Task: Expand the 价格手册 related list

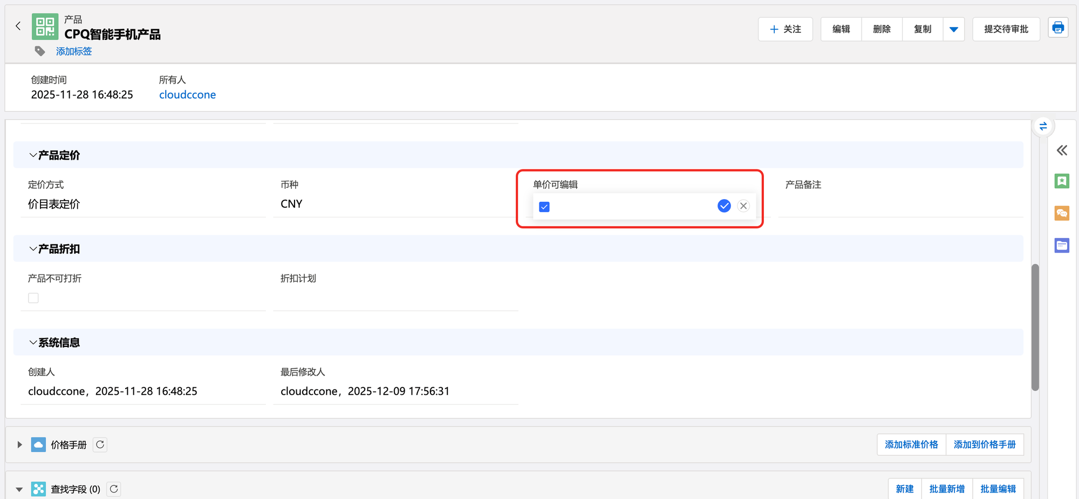Action: point(19,445)
